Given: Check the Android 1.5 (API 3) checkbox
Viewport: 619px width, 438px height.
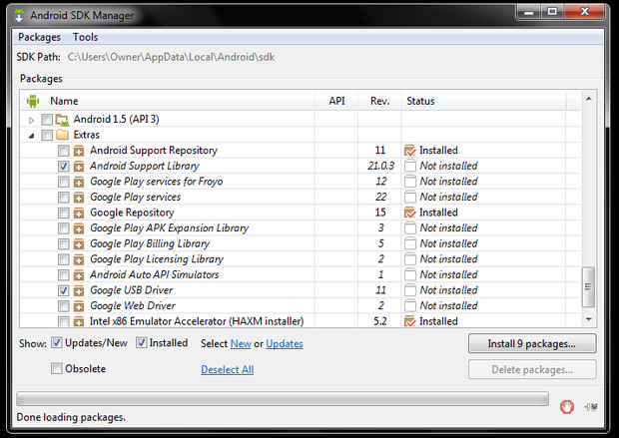Looking at the screenshot, I should (x=47, y=120).
